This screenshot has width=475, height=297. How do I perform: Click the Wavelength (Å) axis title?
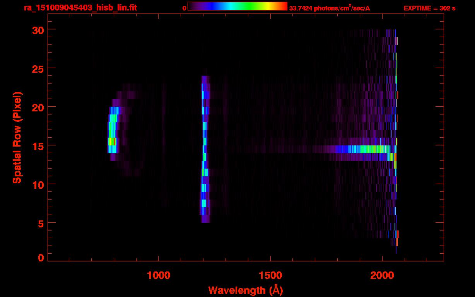tap(246, 290)
